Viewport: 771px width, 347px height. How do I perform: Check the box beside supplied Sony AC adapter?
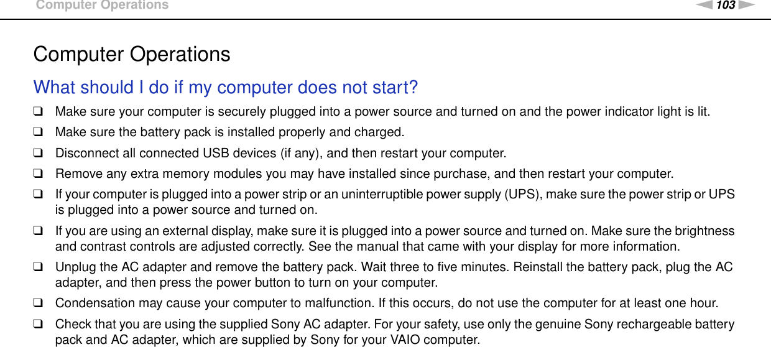(39, 325)
